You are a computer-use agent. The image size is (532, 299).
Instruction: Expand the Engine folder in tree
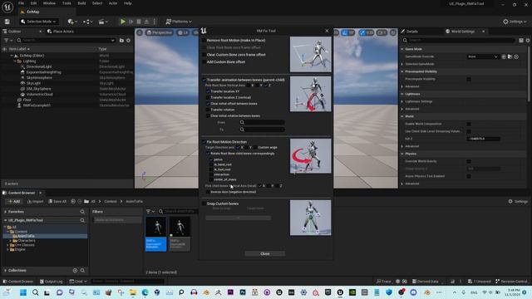click(7, 249)
